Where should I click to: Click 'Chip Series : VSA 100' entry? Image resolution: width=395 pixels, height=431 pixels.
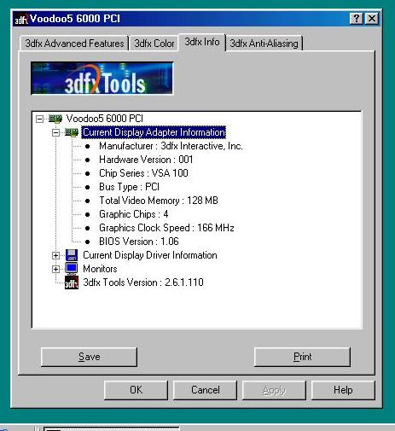pos(143,173)
